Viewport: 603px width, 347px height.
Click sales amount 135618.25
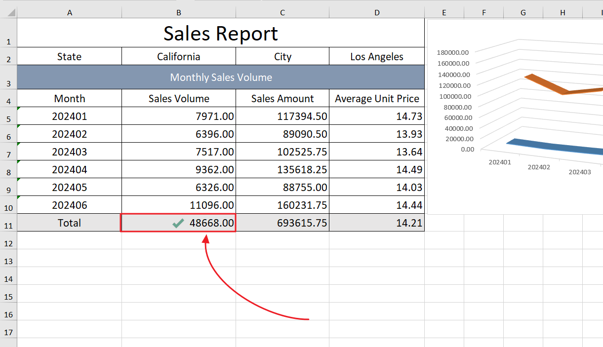(282, 169)
